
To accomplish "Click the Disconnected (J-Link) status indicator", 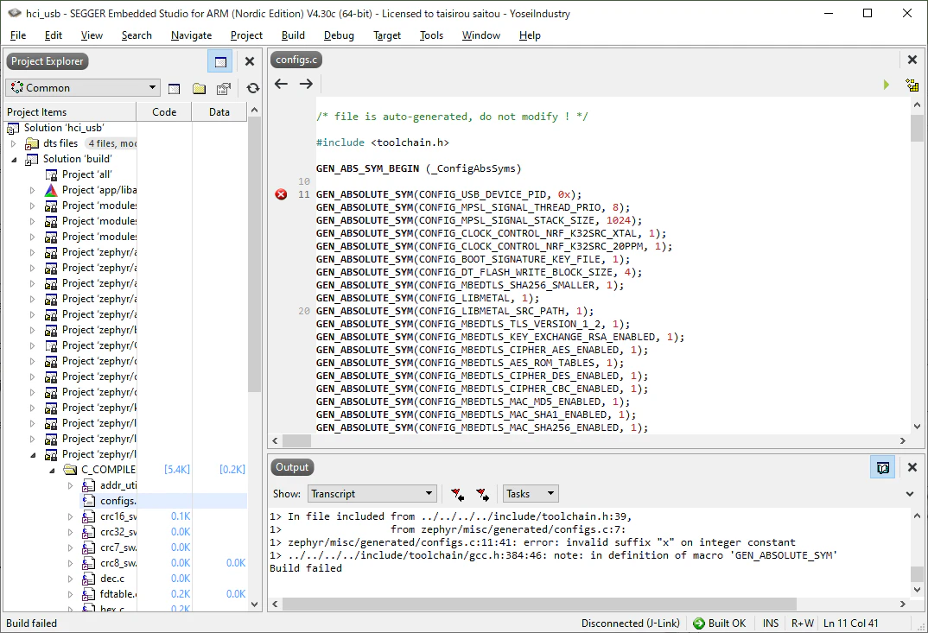I will tap(630, 623).
